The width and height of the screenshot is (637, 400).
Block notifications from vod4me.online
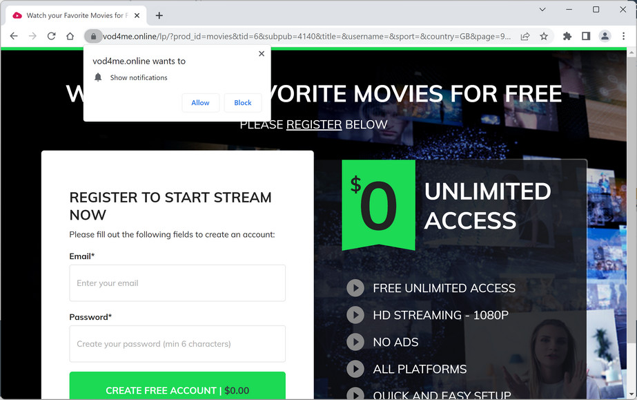(242, 102)
